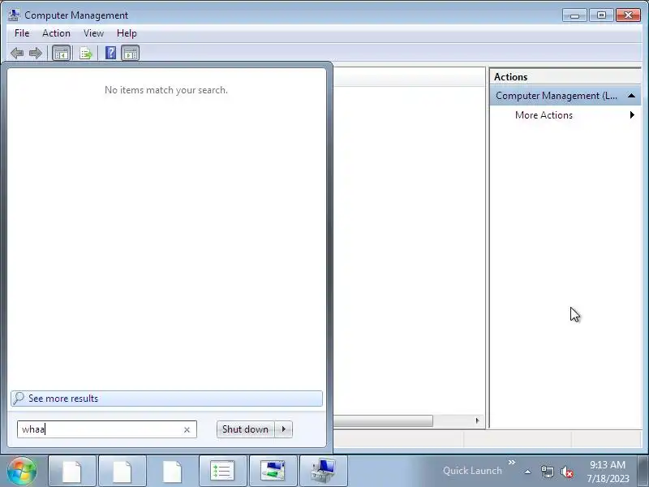
Task: Minimize the Computer Management window
Action: coord(574,15)
